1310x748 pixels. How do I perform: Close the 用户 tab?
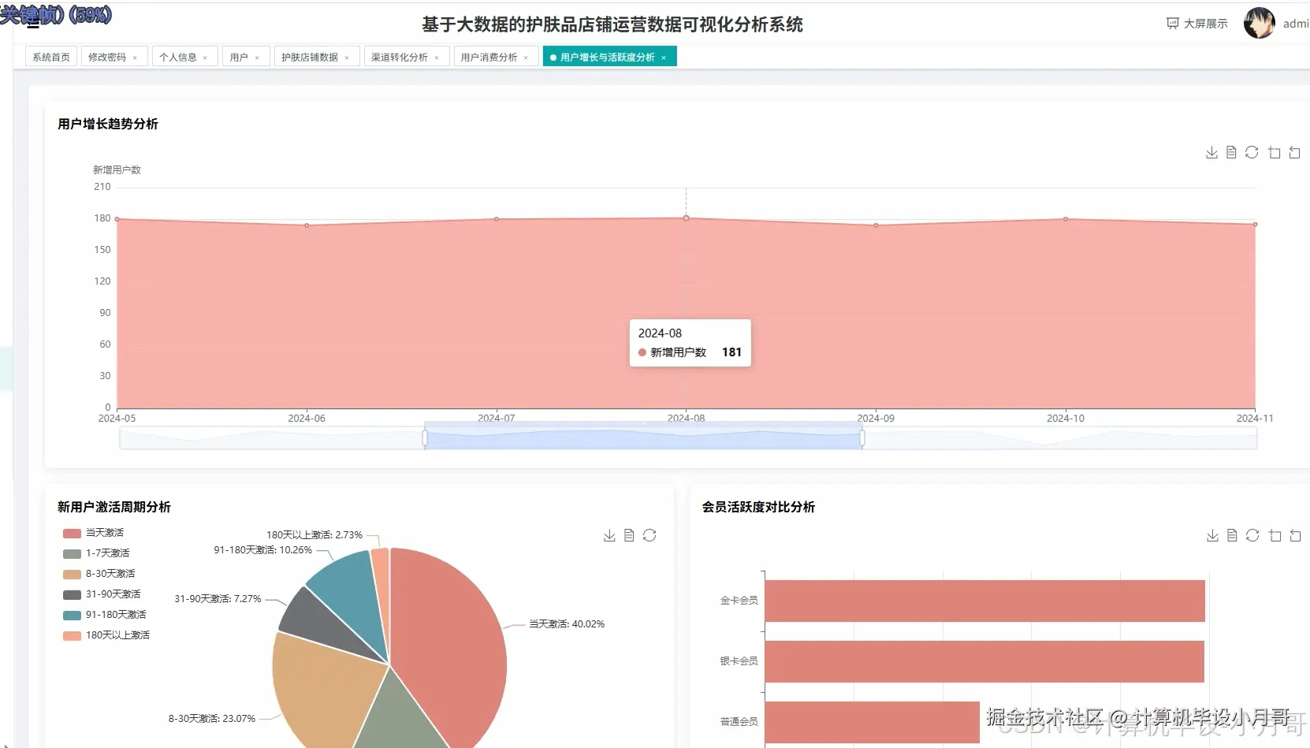click(x=257, y=58)
